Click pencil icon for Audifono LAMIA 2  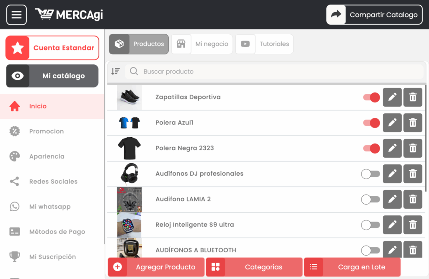[x=392, y=200]
